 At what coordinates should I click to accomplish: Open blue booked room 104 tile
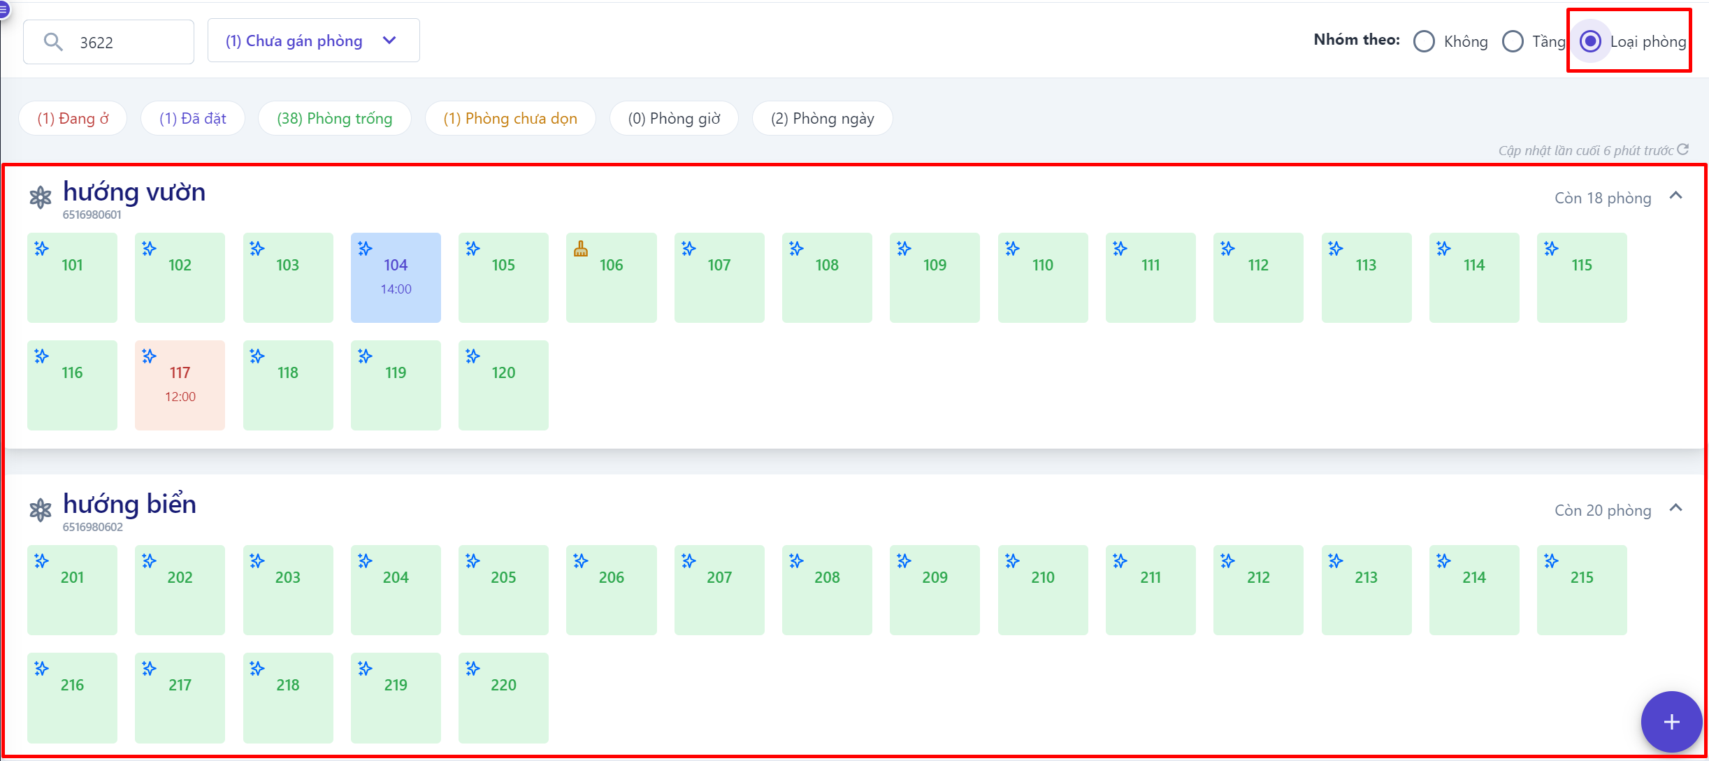(396, 277)
